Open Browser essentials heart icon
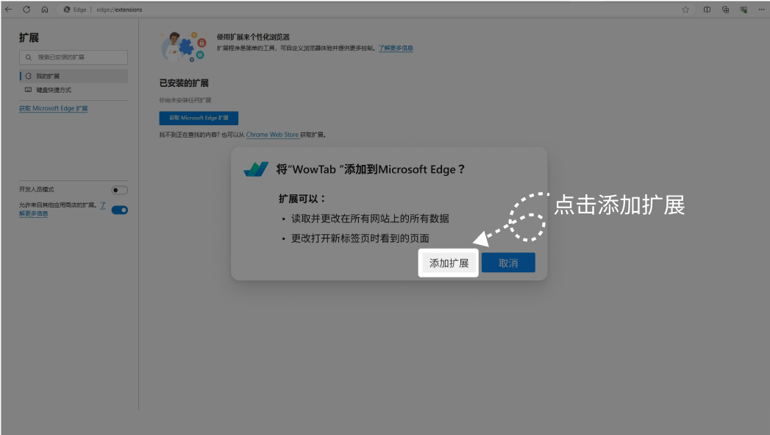Screen dimensions: 770x435 pos(744,10)
